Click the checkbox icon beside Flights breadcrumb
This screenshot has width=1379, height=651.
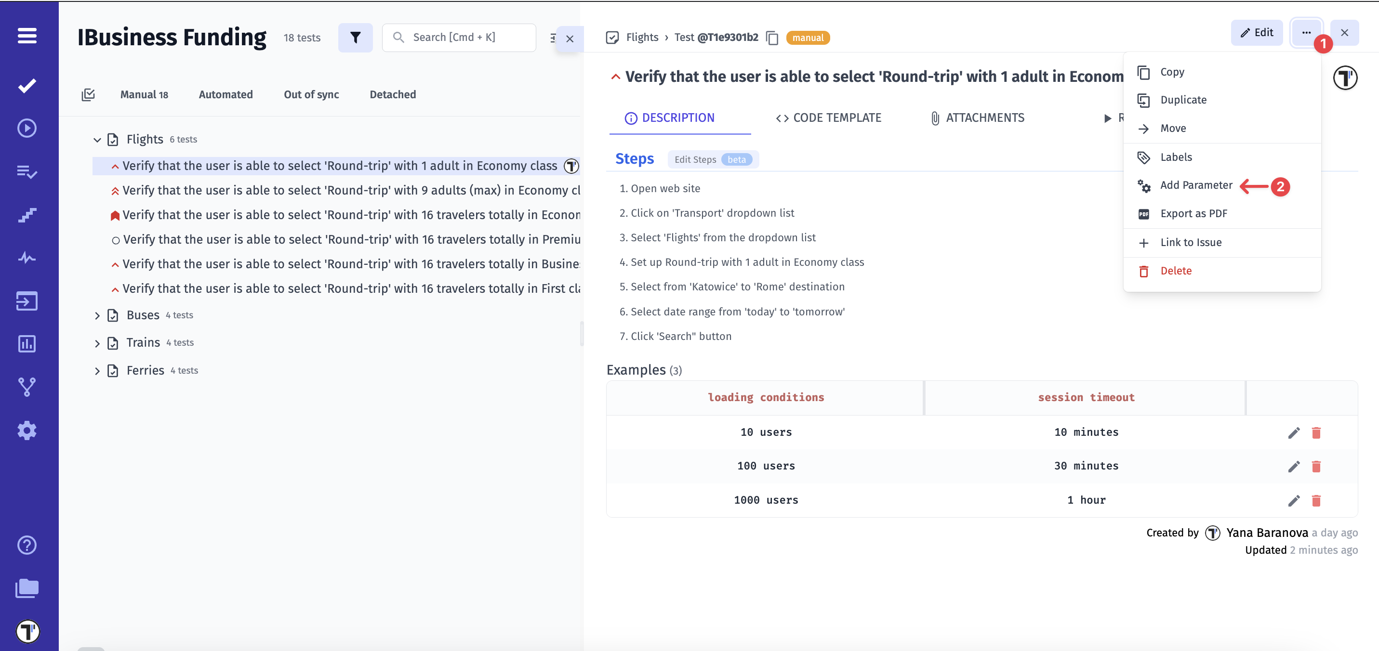[x=612, y=38]
